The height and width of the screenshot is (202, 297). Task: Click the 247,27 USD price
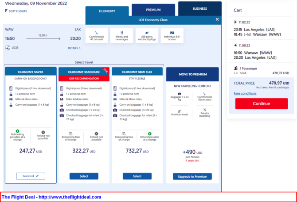tap(31, 151)
